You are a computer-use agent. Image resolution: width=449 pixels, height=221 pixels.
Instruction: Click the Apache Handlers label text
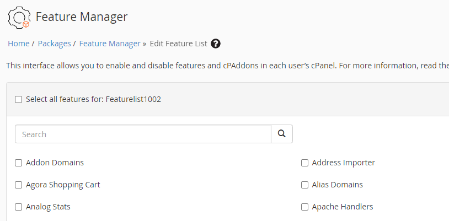click(343, 207)
